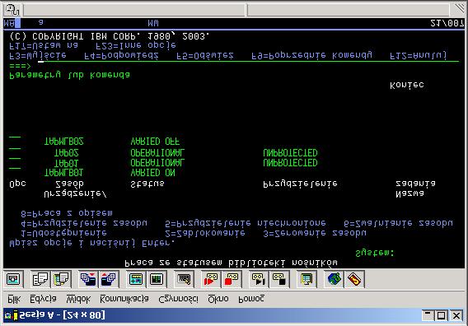Click the F3=Wyjście function key label
The height and width of the screenshot is (326, 468).
(38, 56)
